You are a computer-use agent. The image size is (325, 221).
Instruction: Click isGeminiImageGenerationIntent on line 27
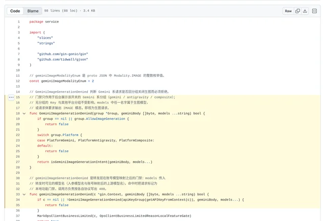click(79, 162)
